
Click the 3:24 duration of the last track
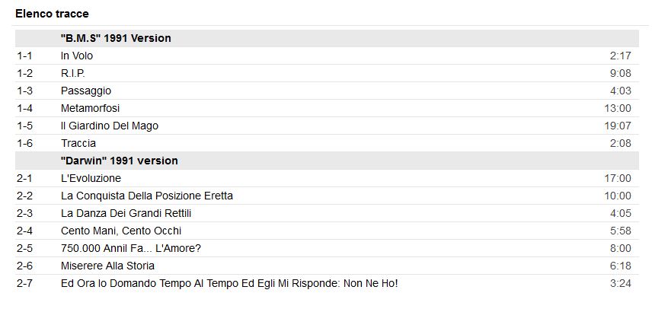click(620, 283)
